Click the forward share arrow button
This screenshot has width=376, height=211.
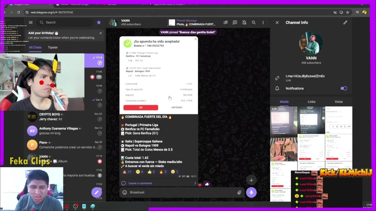tap(207, 184)
